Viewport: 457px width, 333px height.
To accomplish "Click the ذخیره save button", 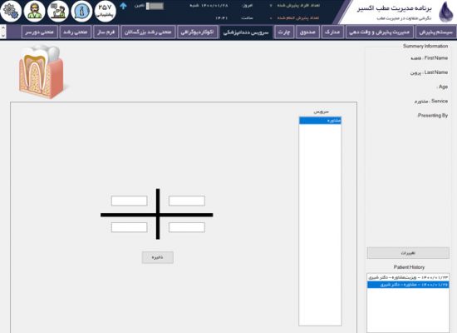I will coord(158,257).
